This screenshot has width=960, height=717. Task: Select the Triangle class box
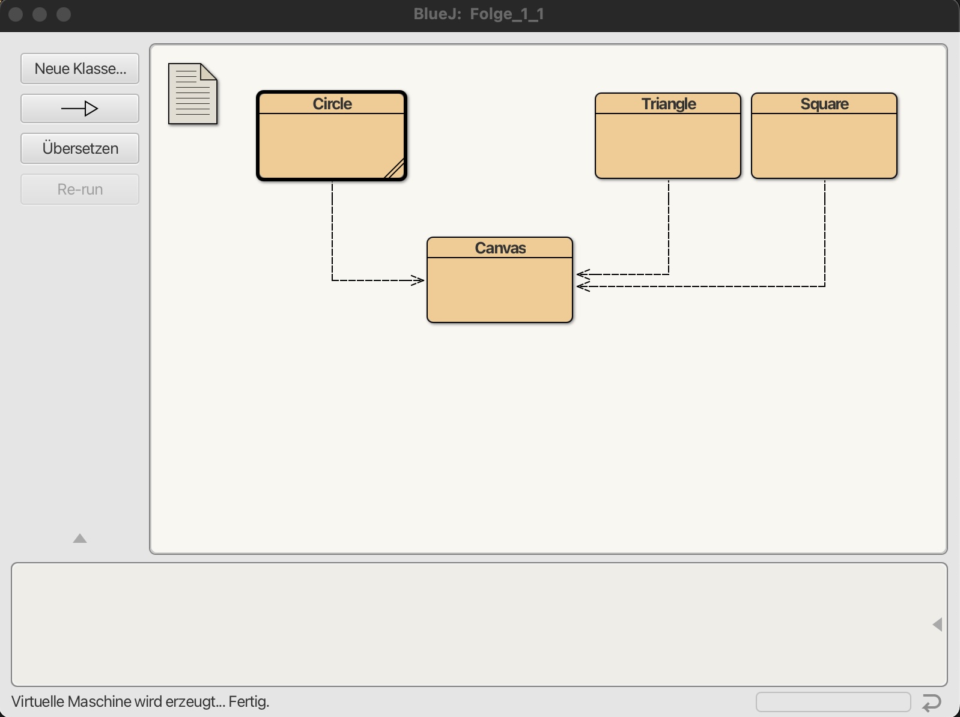tap(667, 144)
